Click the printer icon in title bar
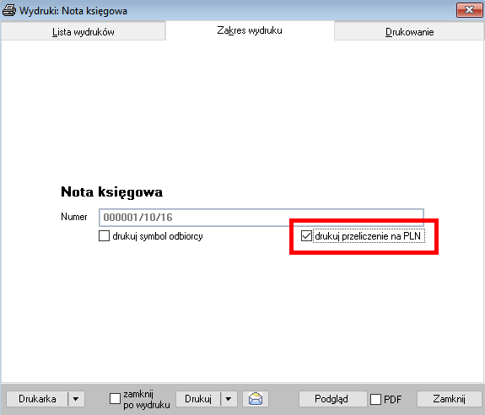 pyautogui.click(x=9, y=10)
